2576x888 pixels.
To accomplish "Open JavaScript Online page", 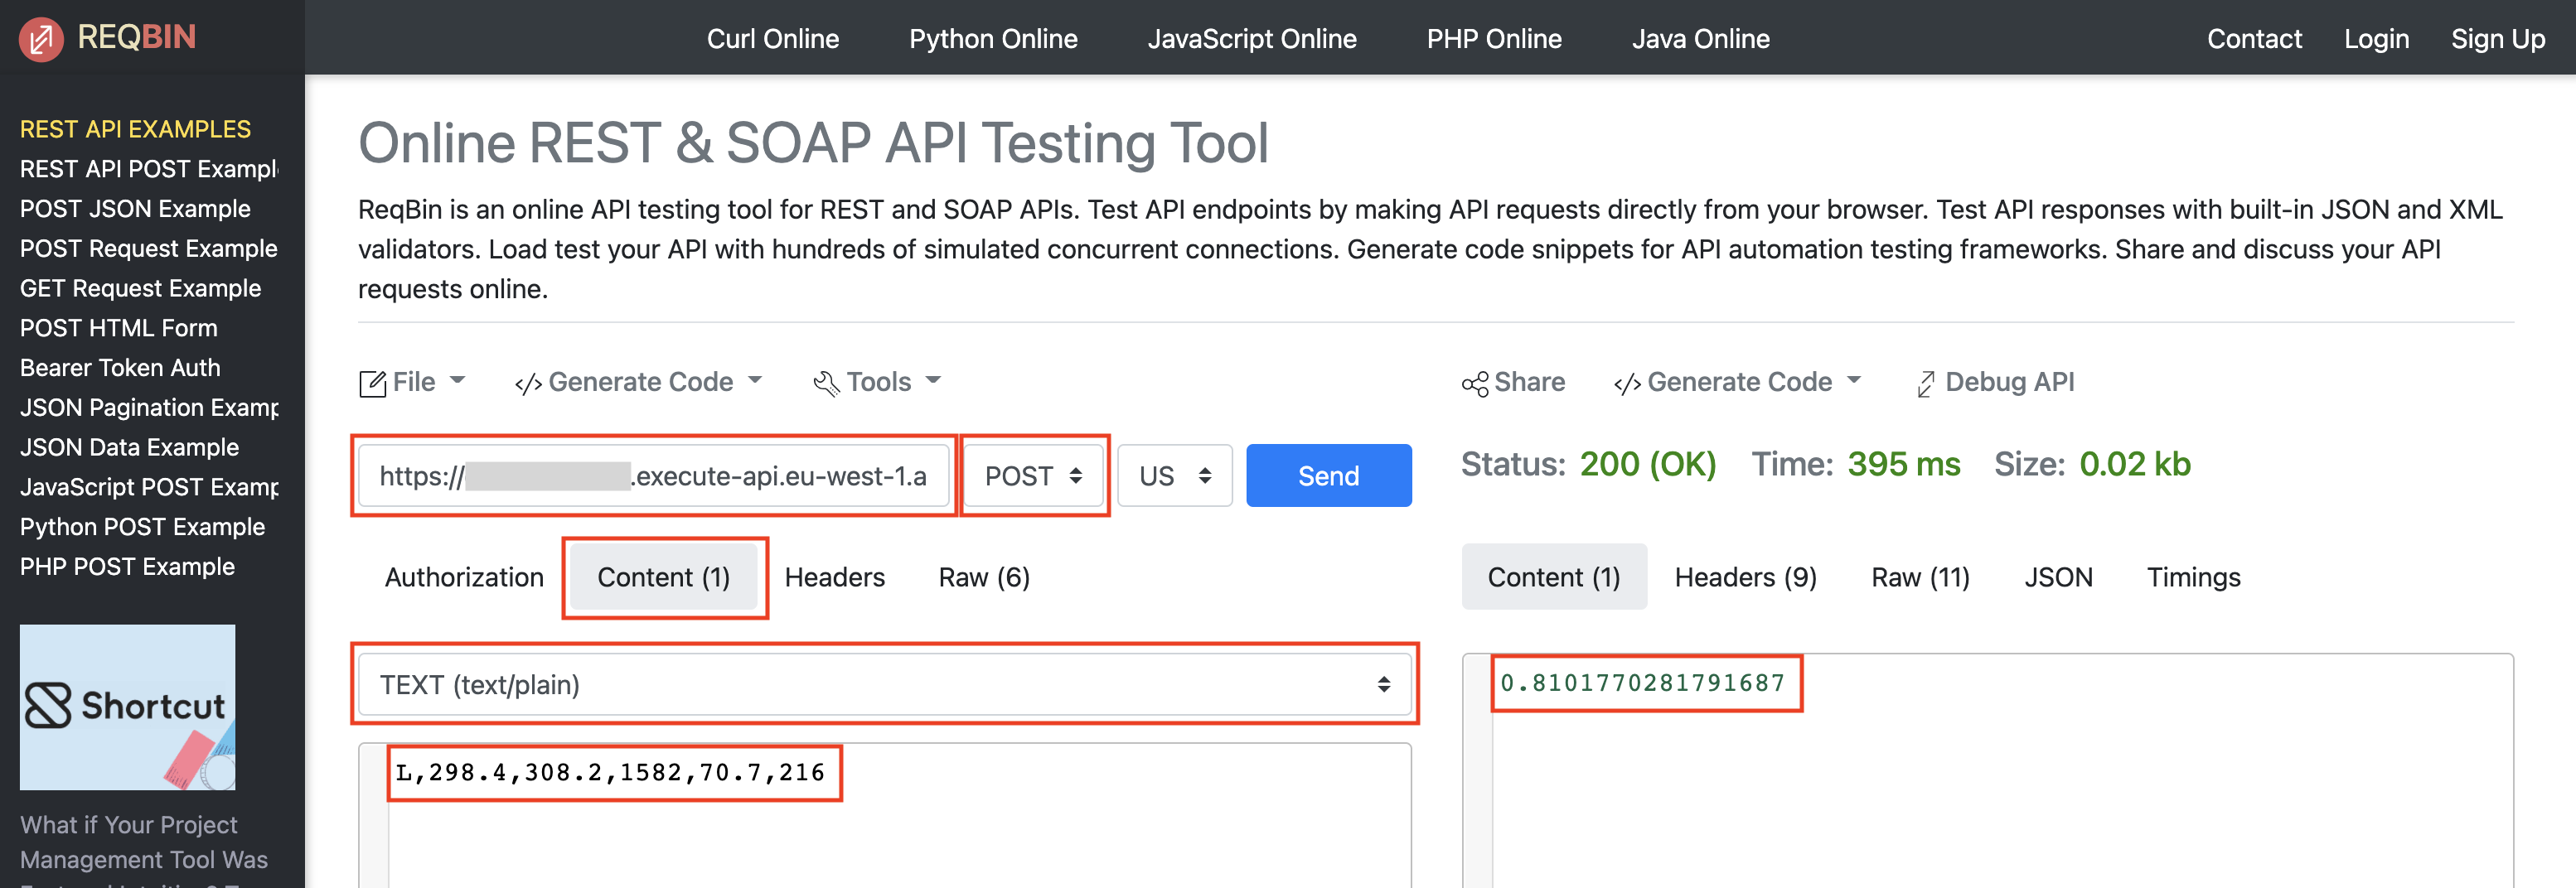I will (x=1251, y=38).
